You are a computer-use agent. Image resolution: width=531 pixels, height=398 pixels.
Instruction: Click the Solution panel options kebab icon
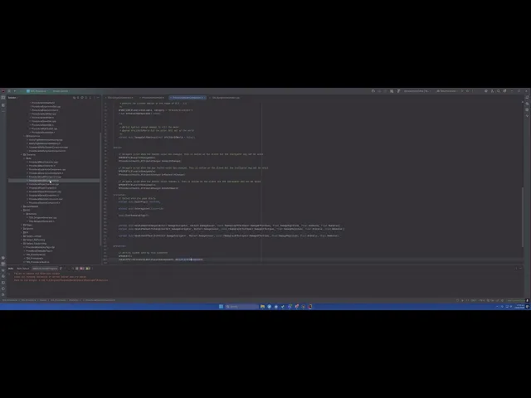94,98
